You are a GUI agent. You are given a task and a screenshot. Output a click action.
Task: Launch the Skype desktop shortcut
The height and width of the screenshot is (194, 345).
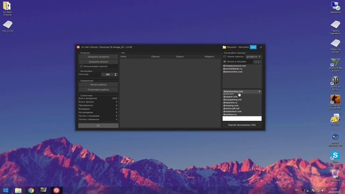pos(335,157)
